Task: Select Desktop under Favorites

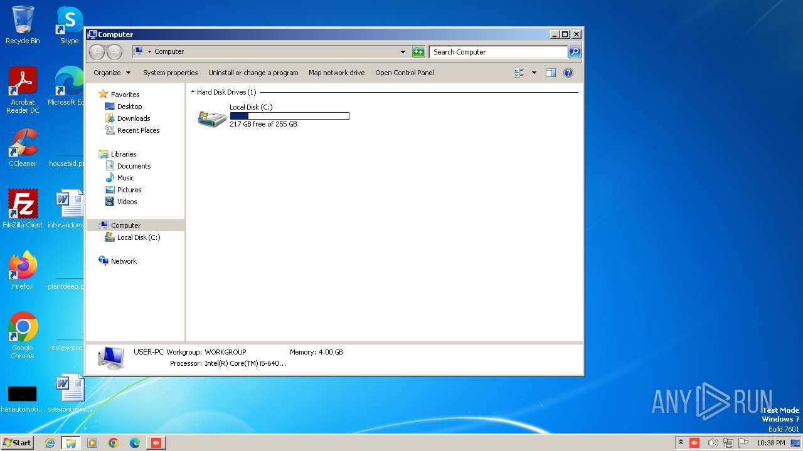Action: pos(129,106)
